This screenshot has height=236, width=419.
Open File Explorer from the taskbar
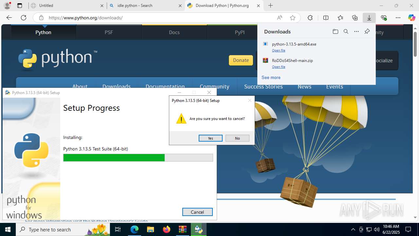[x=150, y=229]
